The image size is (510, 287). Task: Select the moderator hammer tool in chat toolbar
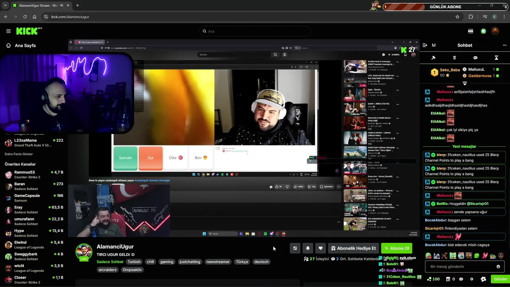pyautogui.click(x=433, y=58)
